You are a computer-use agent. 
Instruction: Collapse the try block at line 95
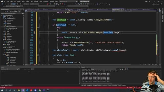click(x=38, y=28)
